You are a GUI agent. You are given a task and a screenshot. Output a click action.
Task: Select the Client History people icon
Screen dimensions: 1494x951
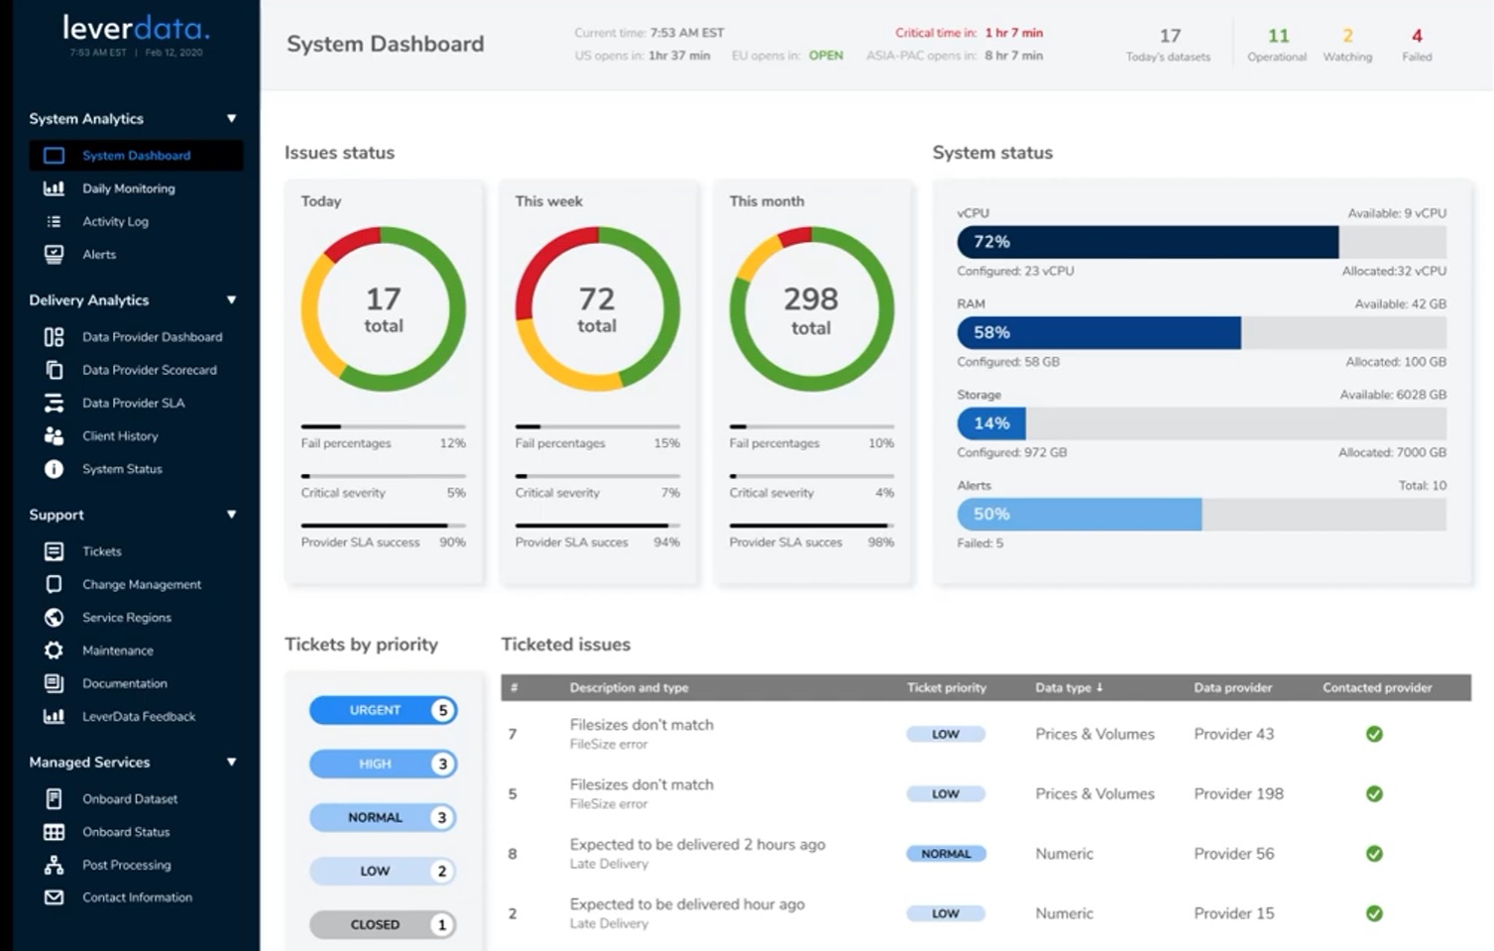click(x=55, y=436)
